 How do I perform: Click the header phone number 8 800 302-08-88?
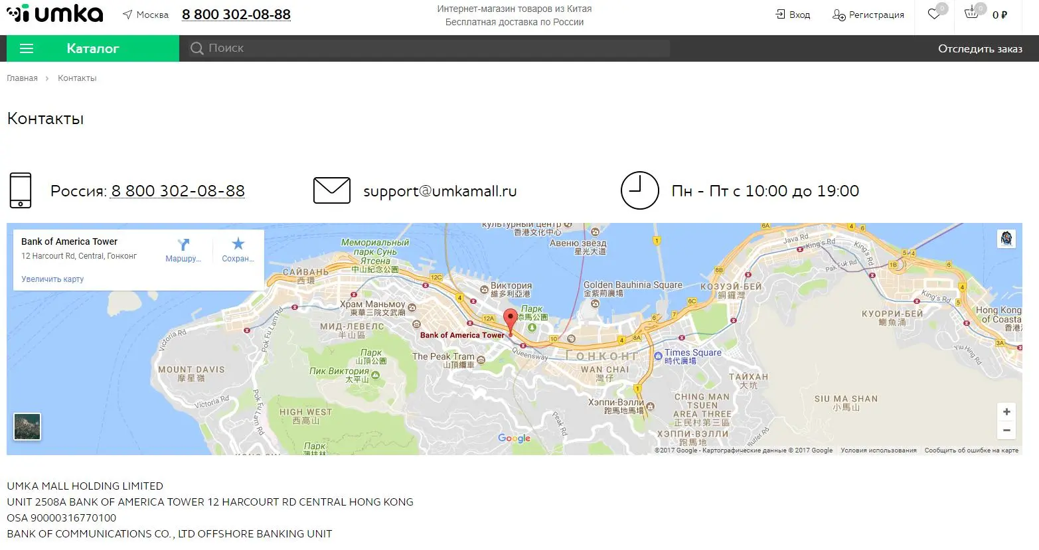236,15
